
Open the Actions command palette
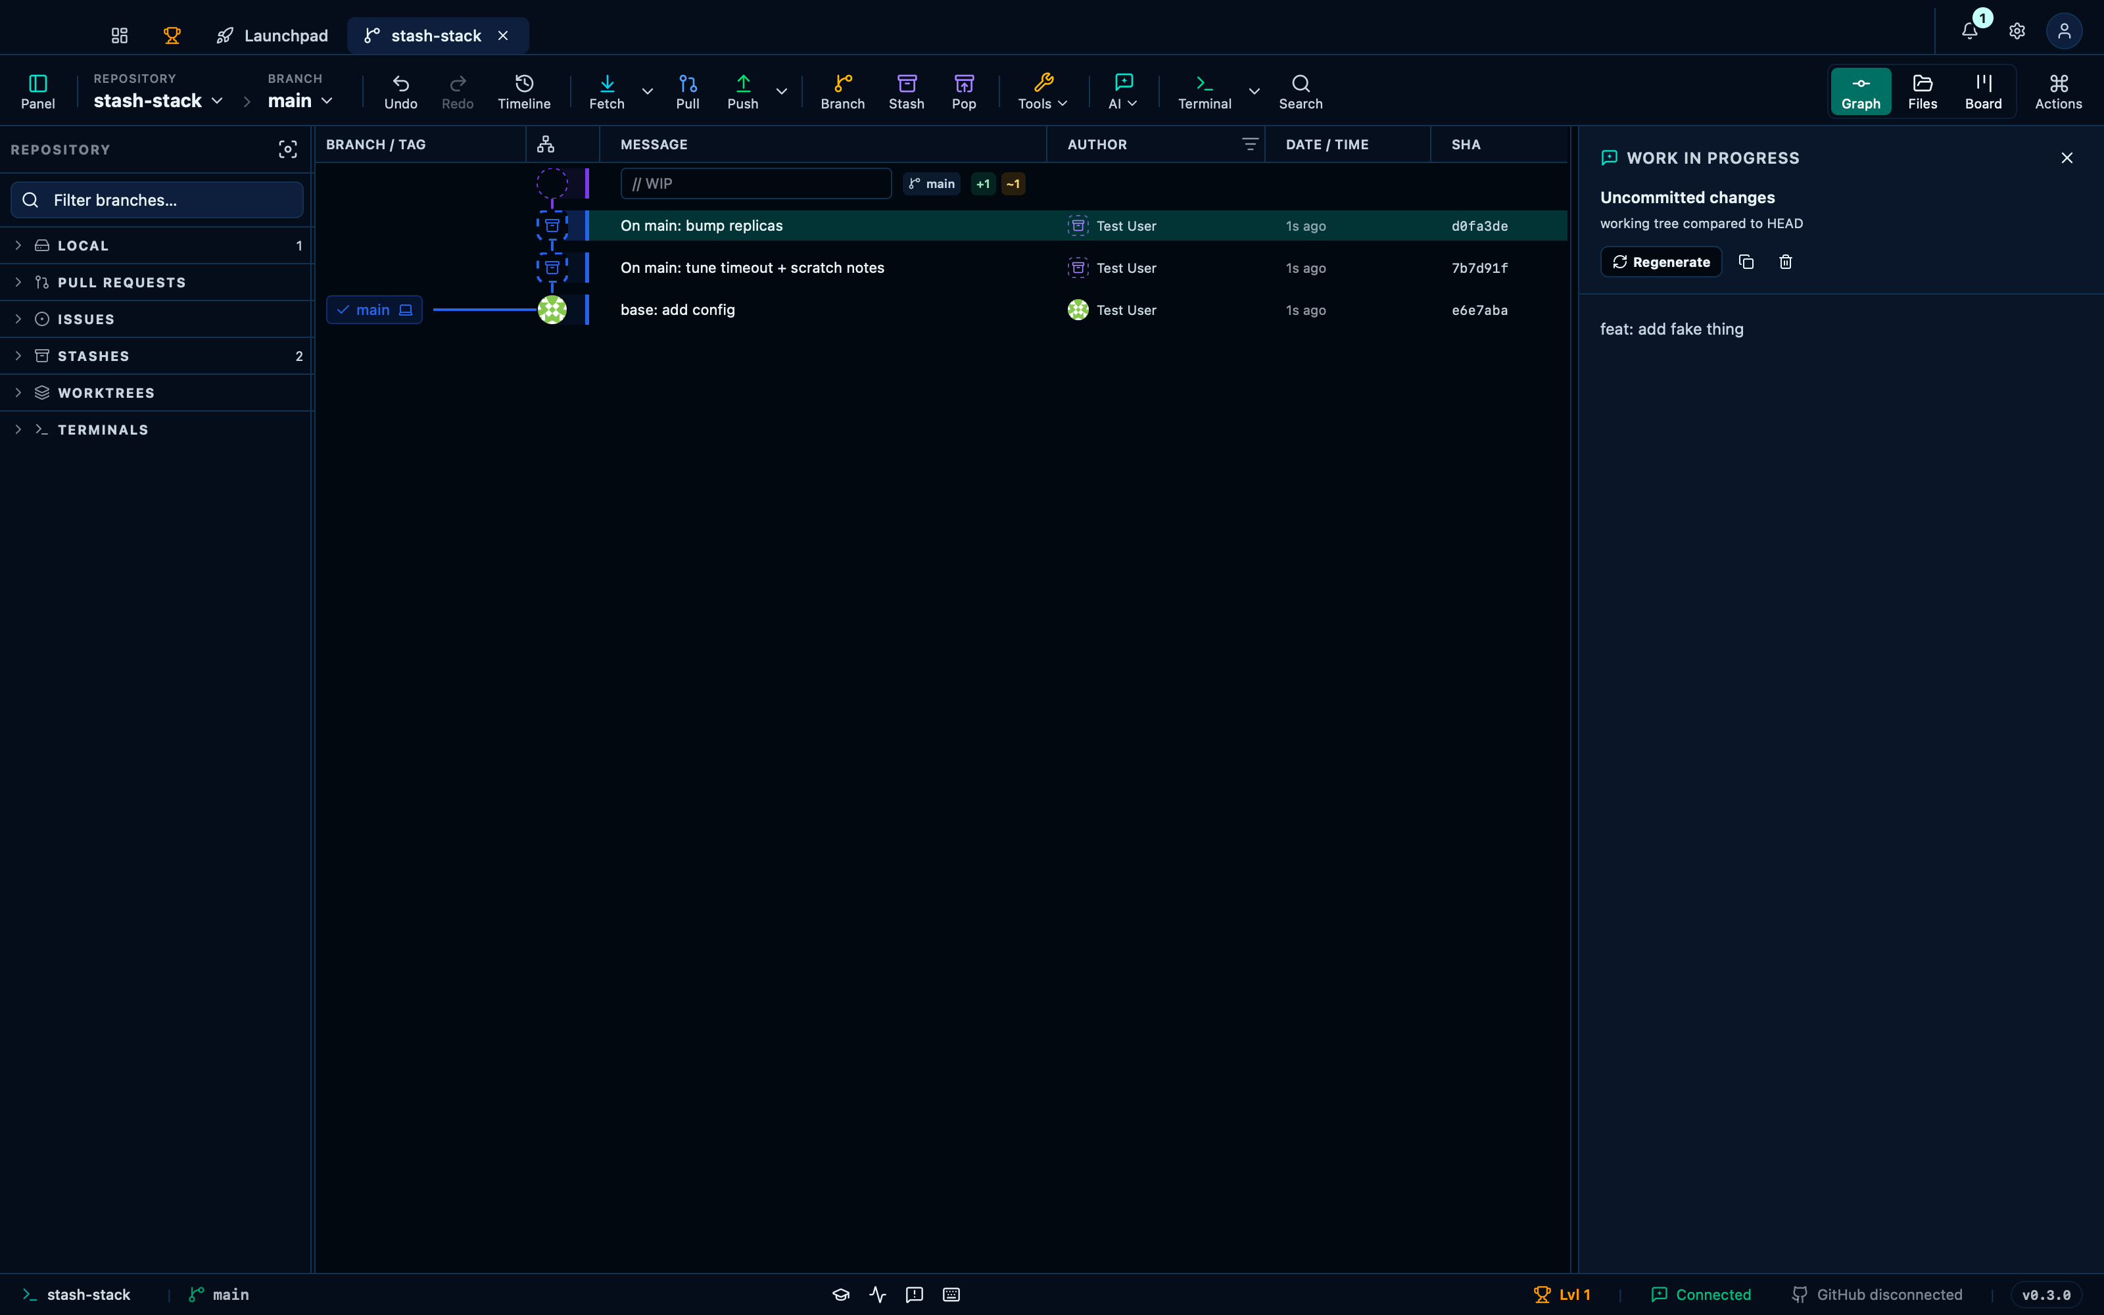[2058, 91]
